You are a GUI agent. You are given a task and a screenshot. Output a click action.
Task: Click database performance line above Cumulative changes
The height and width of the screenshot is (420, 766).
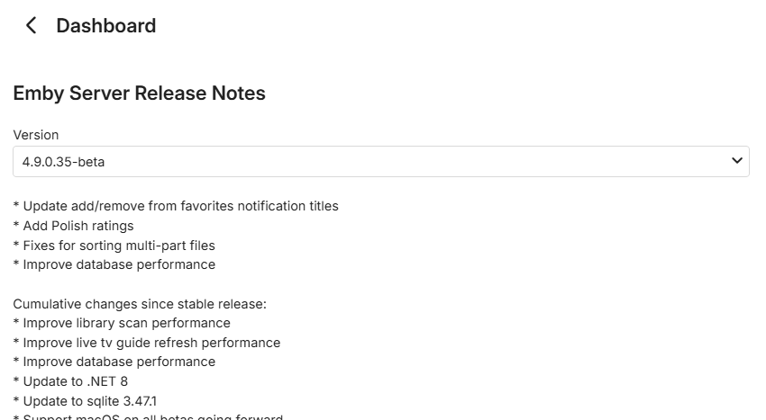tap(114, 264)
